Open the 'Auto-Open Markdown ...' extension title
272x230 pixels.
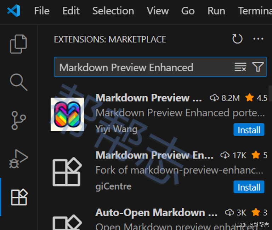156,213
